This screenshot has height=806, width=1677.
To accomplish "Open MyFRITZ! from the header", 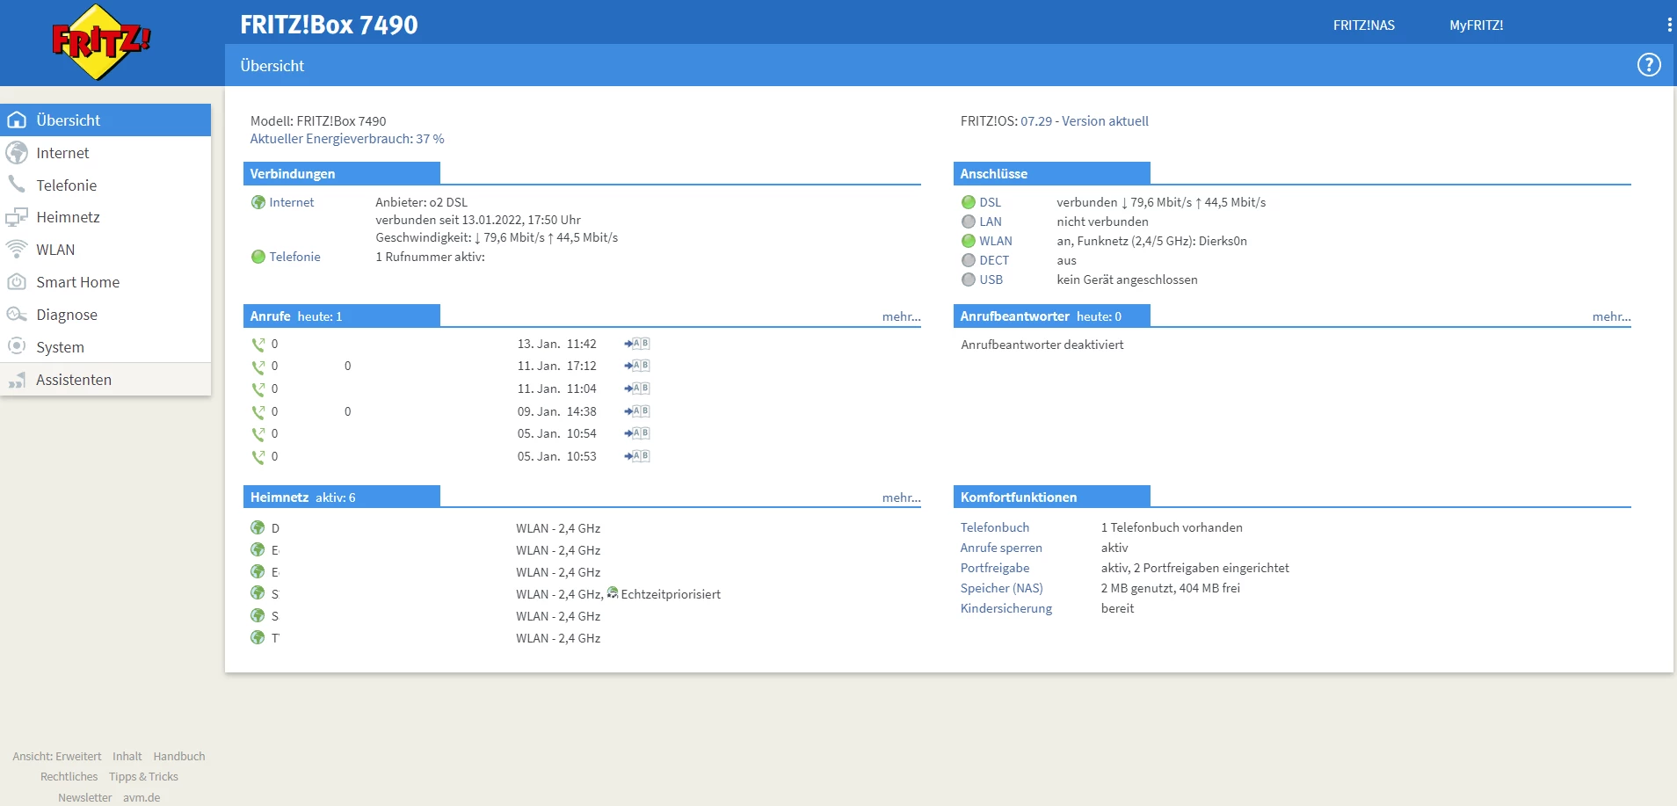I will 1477,25.
